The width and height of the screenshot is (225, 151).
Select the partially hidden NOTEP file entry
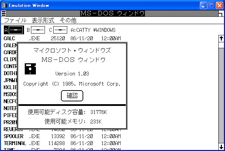click(10, 108)
